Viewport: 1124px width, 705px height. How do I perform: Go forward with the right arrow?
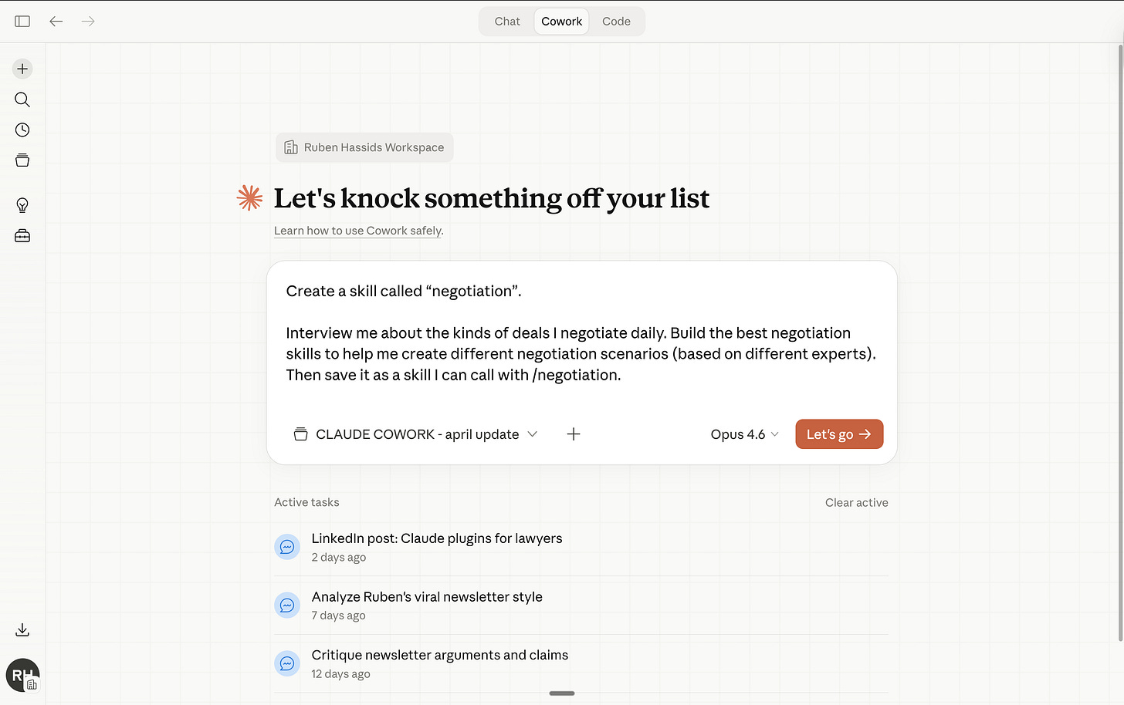[88, 22]
